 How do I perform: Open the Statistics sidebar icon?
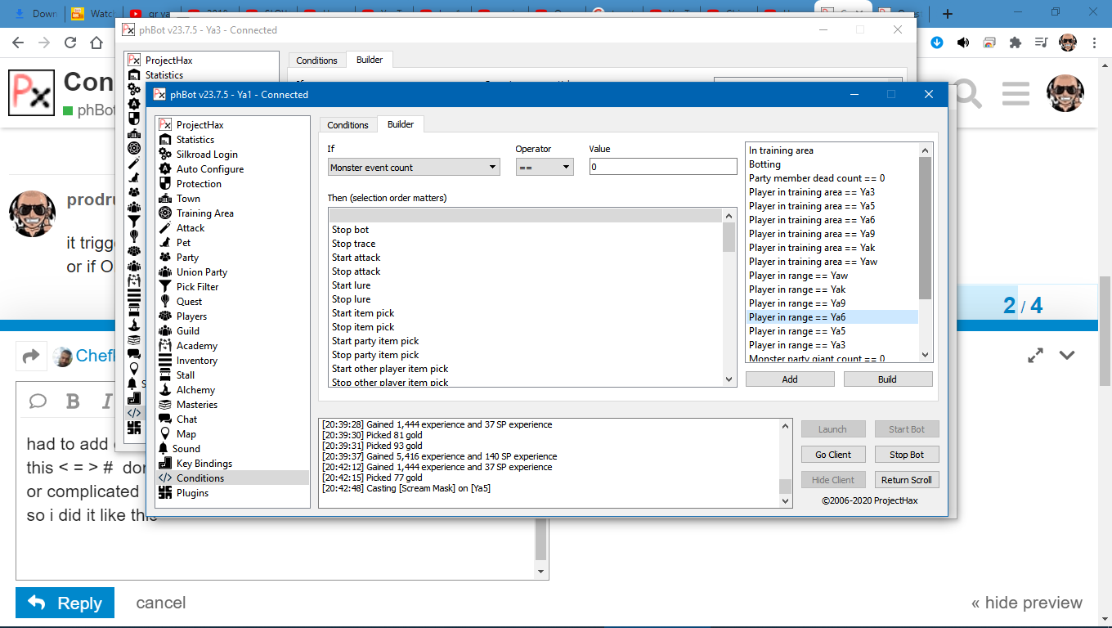point(165,140)
